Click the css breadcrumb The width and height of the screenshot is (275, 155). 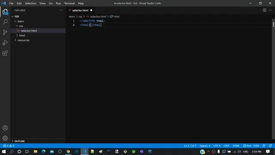80,16
